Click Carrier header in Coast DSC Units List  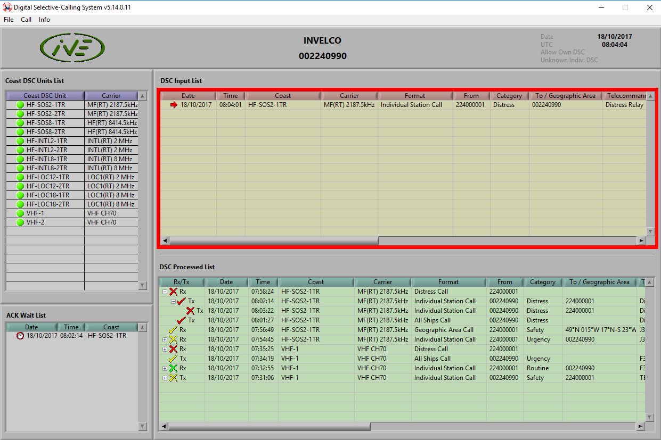point(111,96)
